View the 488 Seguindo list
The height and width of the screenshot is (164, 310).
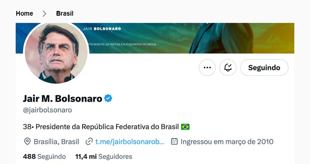pyautogui.click(x=45, y=157)
